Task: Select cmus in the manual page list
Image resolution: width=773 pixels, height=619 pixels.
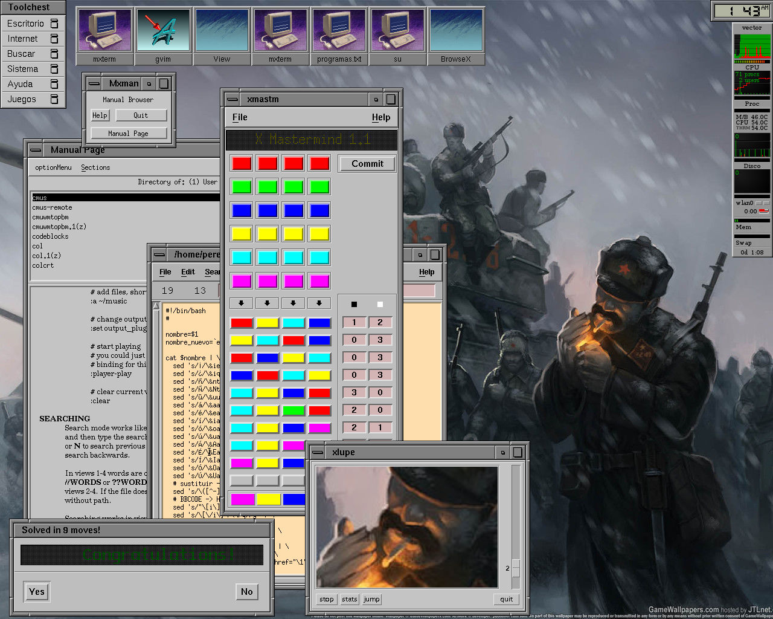Action: (x=126, y=198)
